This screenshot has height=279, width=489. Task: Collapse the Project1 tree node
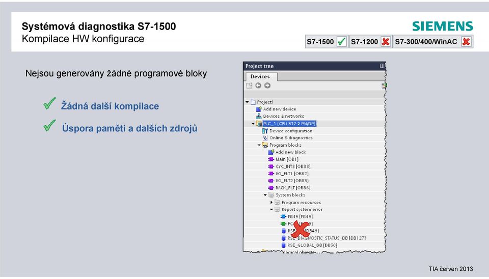point(248,102)
